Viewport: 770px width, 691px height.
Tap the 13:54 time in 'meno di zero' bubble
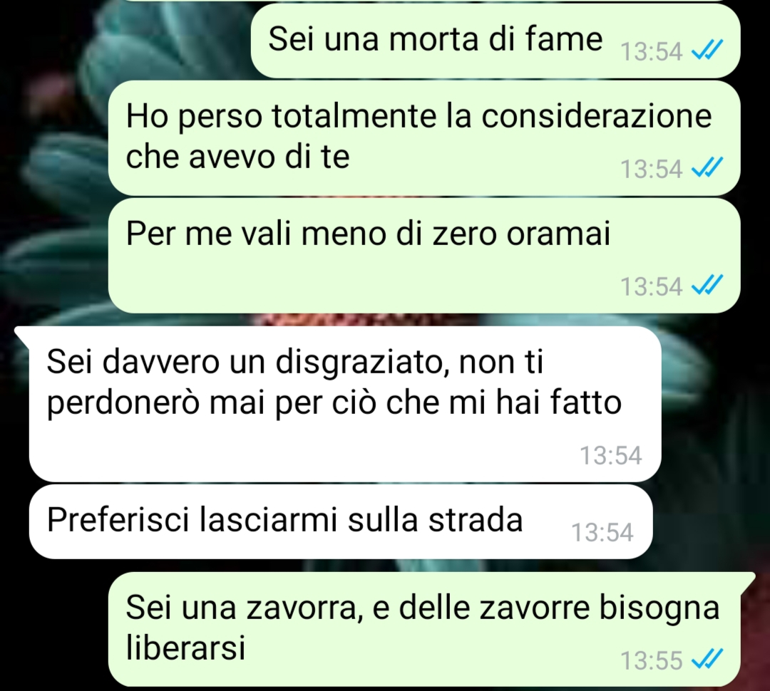[651, 286]
